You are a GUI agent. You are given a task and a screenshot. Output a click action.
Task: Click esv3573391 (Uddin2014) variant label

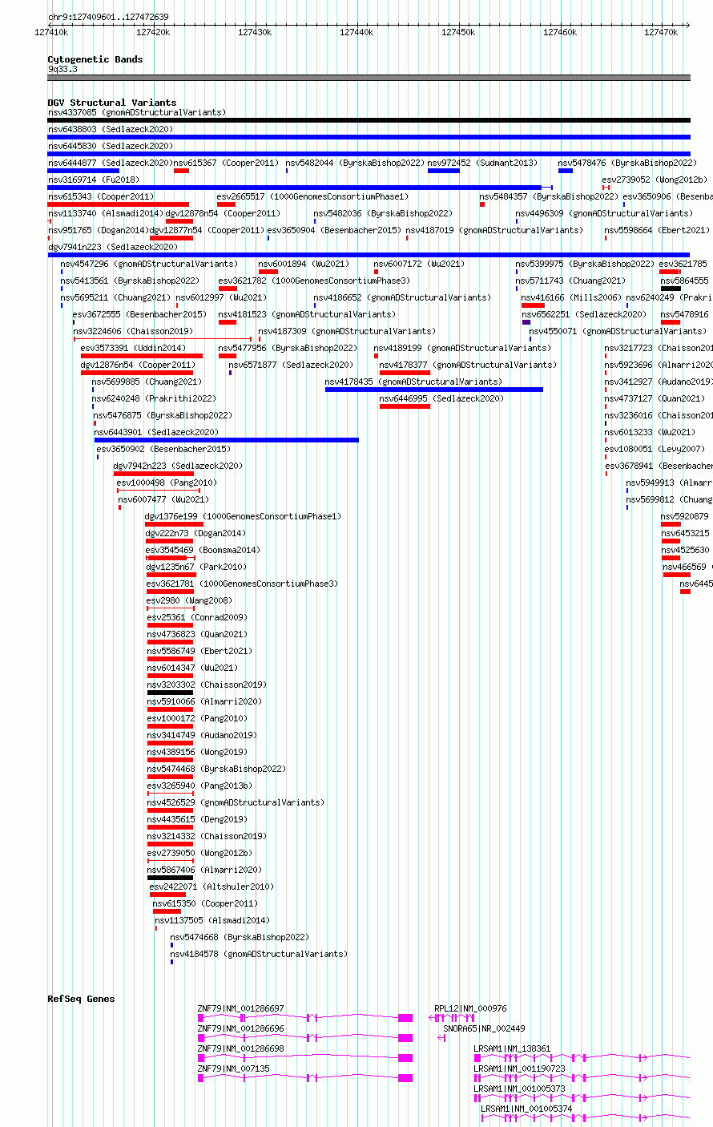pos(133,348)
